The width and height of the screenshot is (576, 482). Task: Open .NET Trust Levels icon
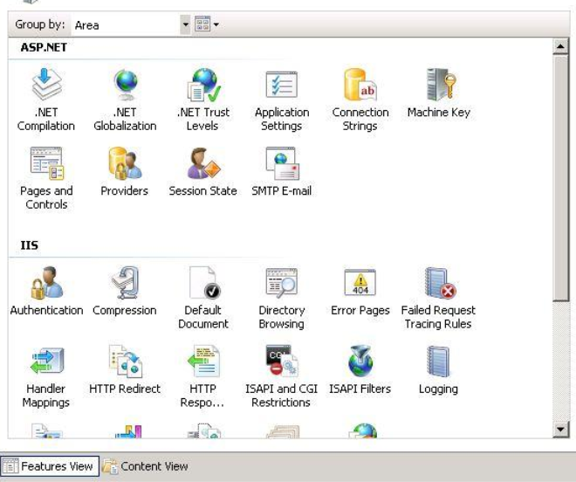tap(202, 86)
